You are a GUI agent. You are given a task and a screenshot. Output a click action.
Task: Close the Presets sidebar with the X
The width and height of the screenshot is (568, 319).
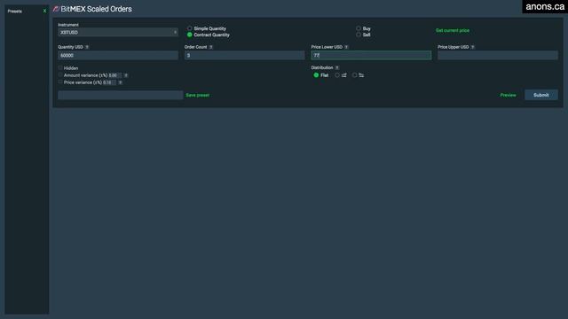click(44, 12)
